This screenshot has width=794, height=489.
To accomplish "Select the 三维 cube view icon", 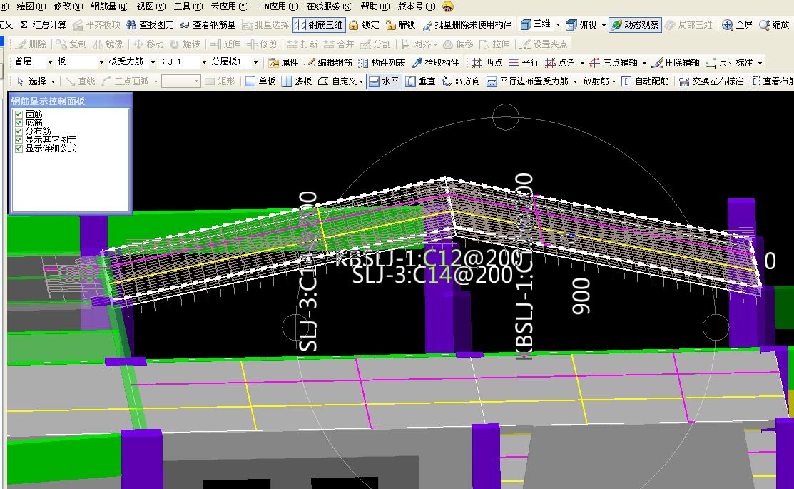I will point(526,24).
